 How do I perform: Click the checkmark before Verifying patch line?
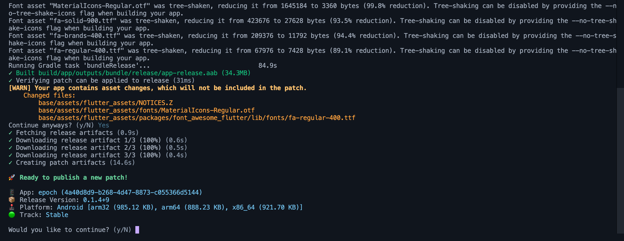pos(10,81)
